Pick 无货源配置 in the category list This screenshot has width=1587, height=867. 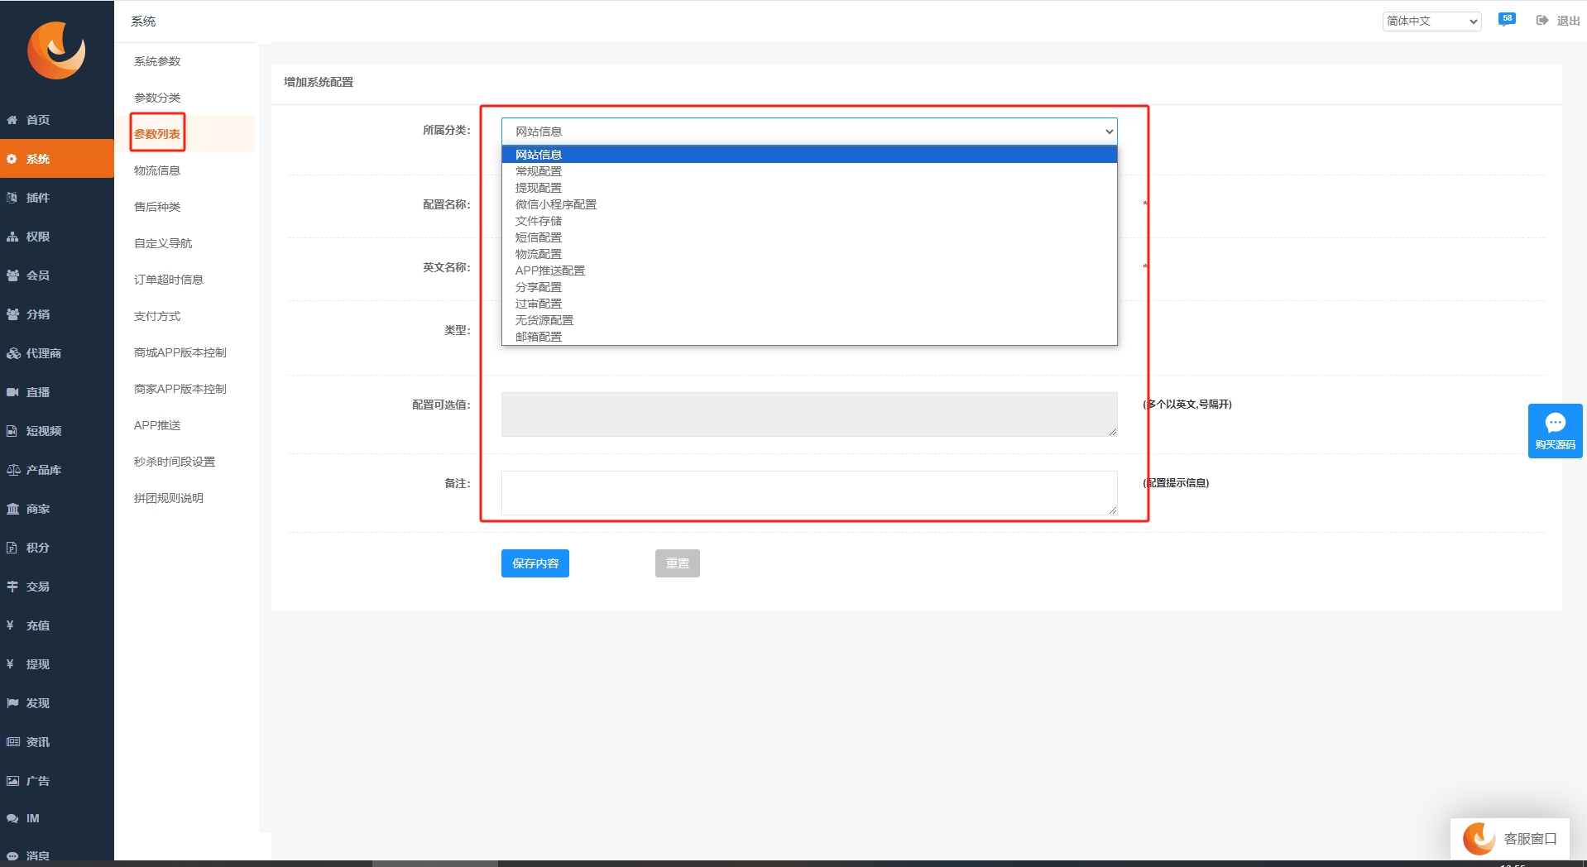809,320
